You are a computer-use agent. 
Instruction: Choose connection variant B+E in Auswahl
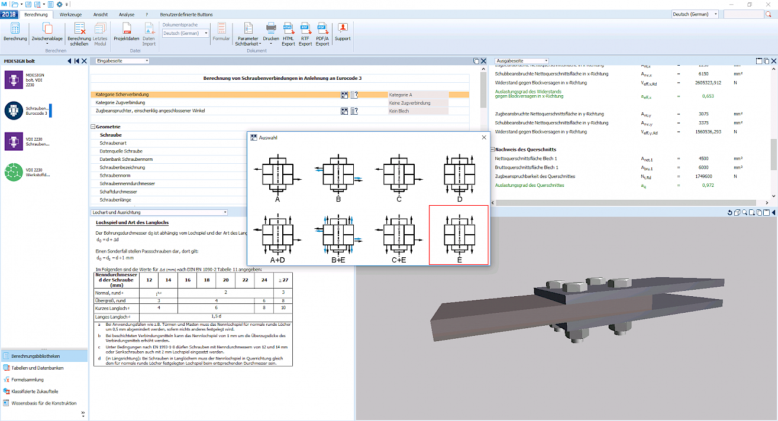tap(338, 235)
